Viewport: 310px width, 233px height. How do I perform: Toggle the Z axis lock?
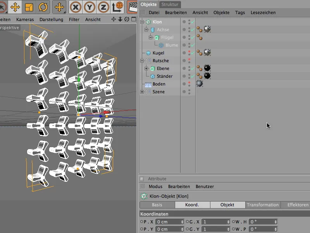103,7
